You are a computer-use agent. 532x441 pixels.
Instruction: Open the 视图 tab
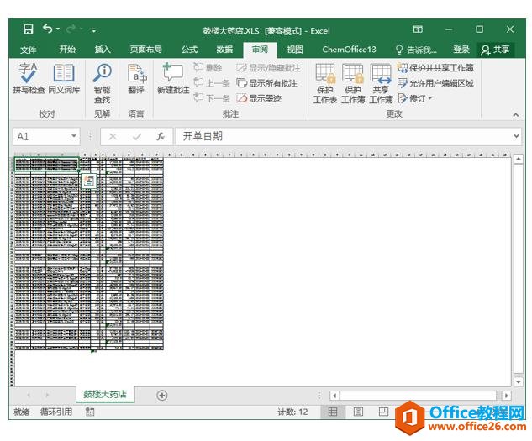click(294, 50)
